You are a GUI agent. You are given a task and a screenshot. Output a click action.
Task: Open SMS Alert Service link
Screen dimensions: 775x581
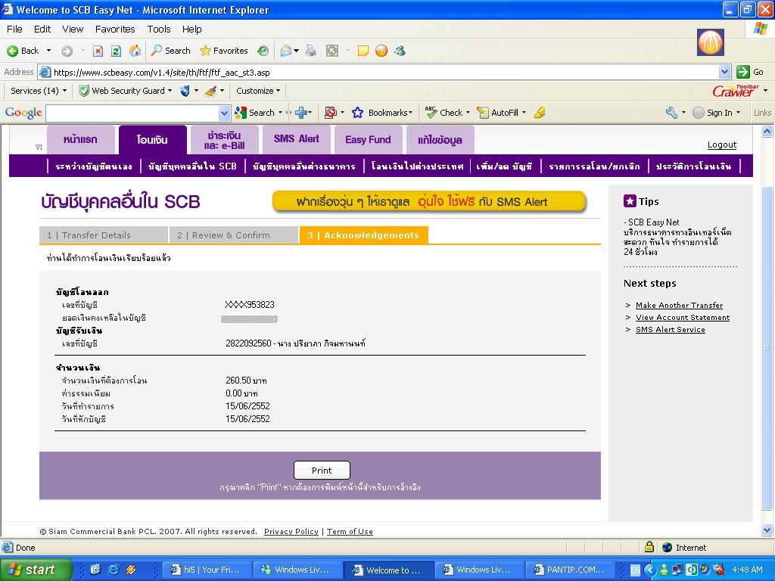coord(671,330)
